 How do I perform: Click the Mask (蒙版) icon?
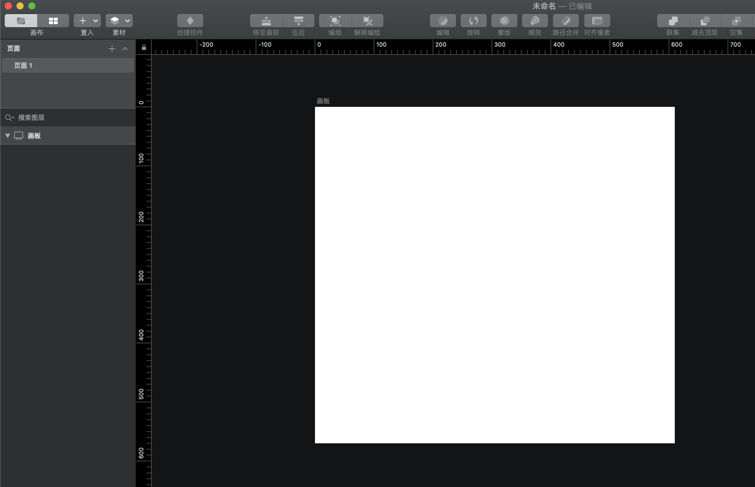click(504, 21)
